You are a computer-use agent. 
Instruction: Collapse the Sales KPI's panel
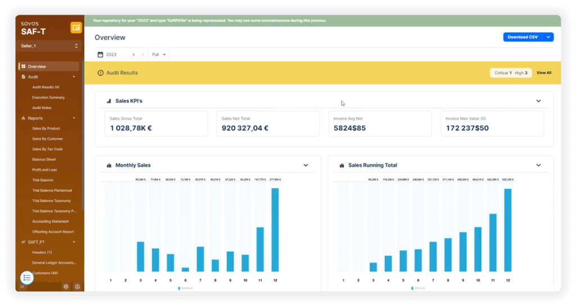tap(538, 101)
